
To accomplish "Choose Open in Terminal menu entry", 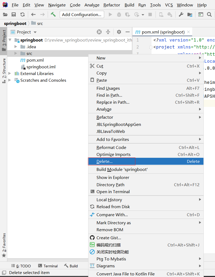I will pyautogui.click(x=113, y=192).
